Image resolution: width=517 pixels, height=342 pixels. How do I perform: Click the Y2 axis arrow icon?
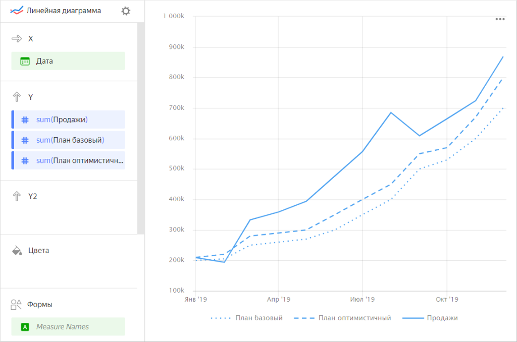coord(17,196)
